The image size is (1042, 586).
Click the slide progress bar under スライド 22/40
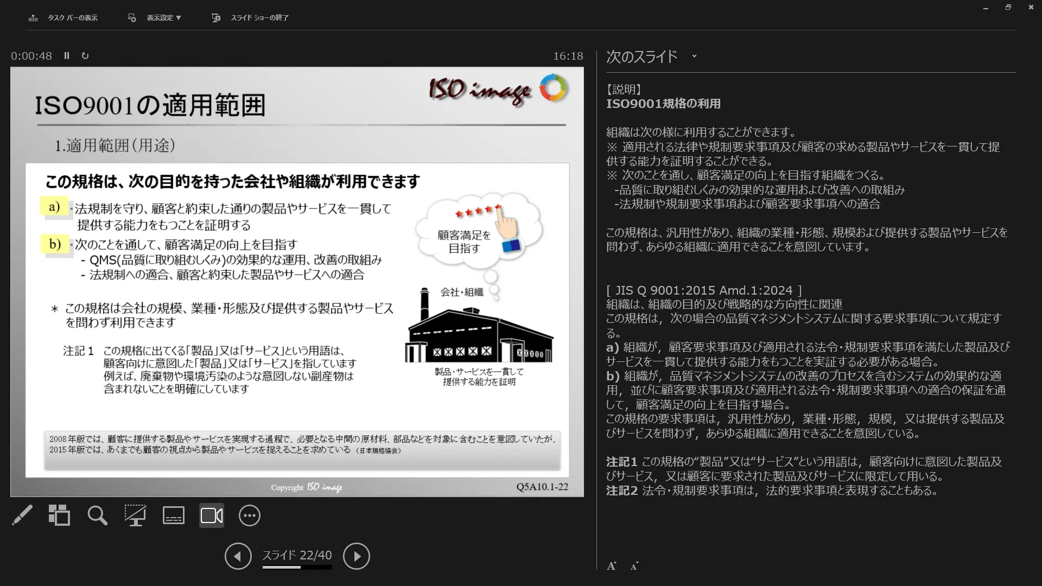coord(297,568)
